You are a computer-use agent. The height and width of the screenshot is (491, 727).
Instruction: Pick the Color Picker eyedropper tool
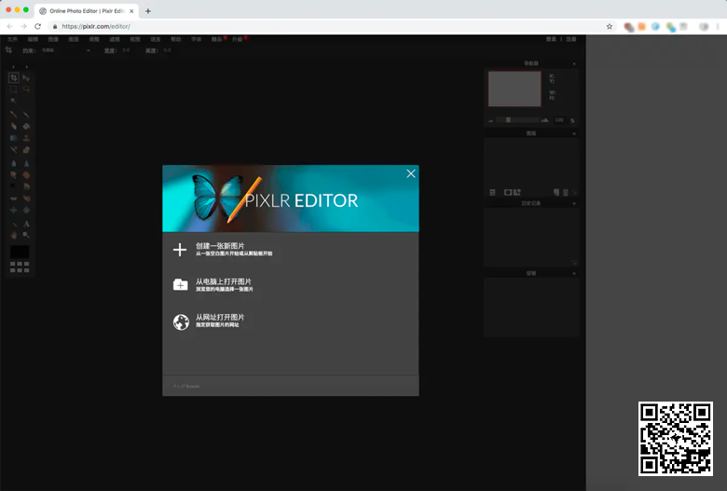click(x=13, y=224)
